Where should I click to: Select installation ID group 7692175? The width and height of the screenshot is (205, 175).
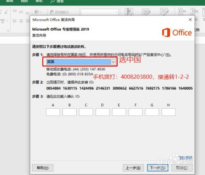pyautogui.click(x=153, y=88)
